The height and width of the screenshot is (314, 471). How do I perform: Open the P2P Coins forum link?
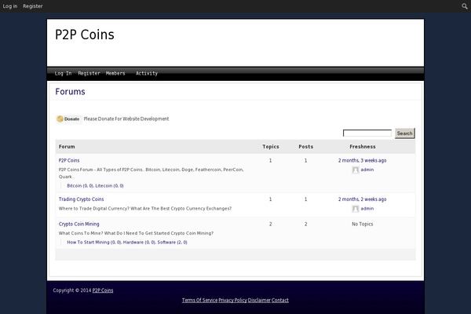[69, 160]
